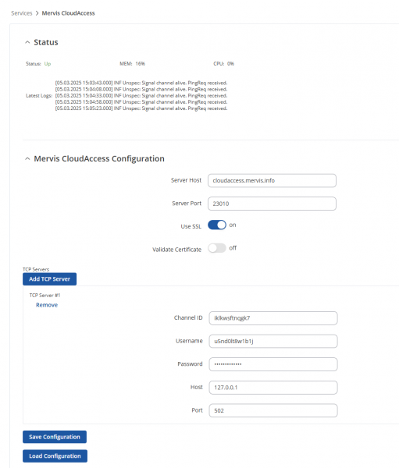Enable the Validate Certificate switch
The image size is (399, 468).
[x=217, y=248]
